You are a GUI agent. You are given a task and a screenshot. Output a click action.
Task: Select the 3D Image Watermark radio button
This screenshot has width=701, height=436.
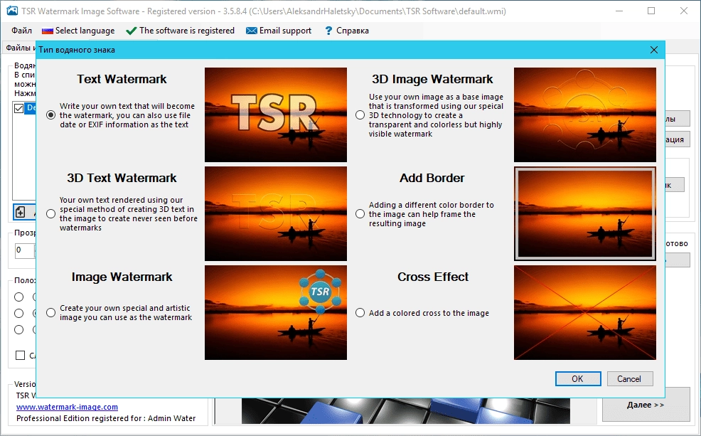pos(360,115)
